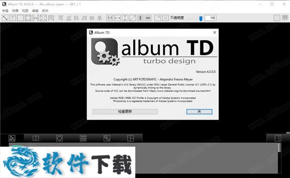Align selected objects to right edge

tap(84, 18)
